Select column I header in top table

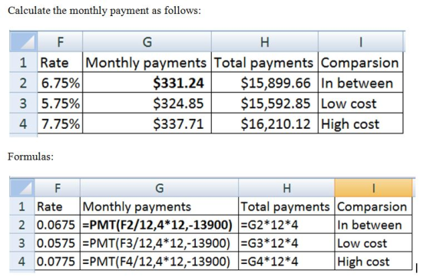coord(361,41)
